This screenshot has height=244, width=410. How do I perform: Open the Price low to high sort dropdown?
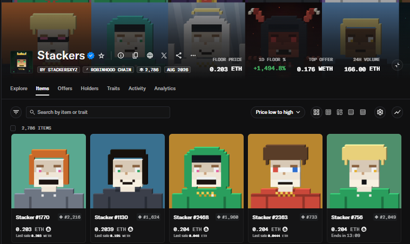point(278,112)
